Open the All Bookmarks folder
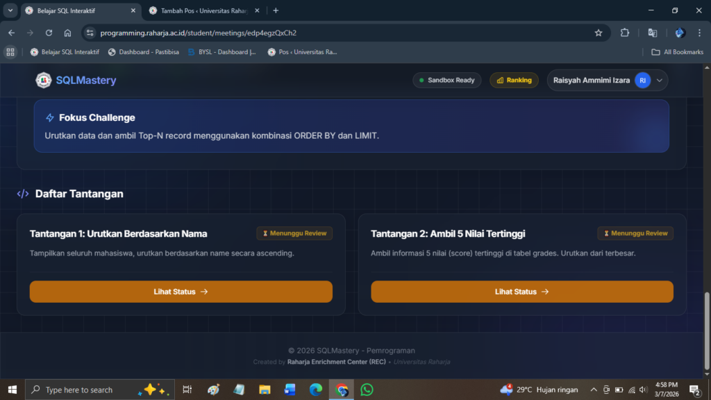Viewport: 711px width, 400px height. pos(677,52)
